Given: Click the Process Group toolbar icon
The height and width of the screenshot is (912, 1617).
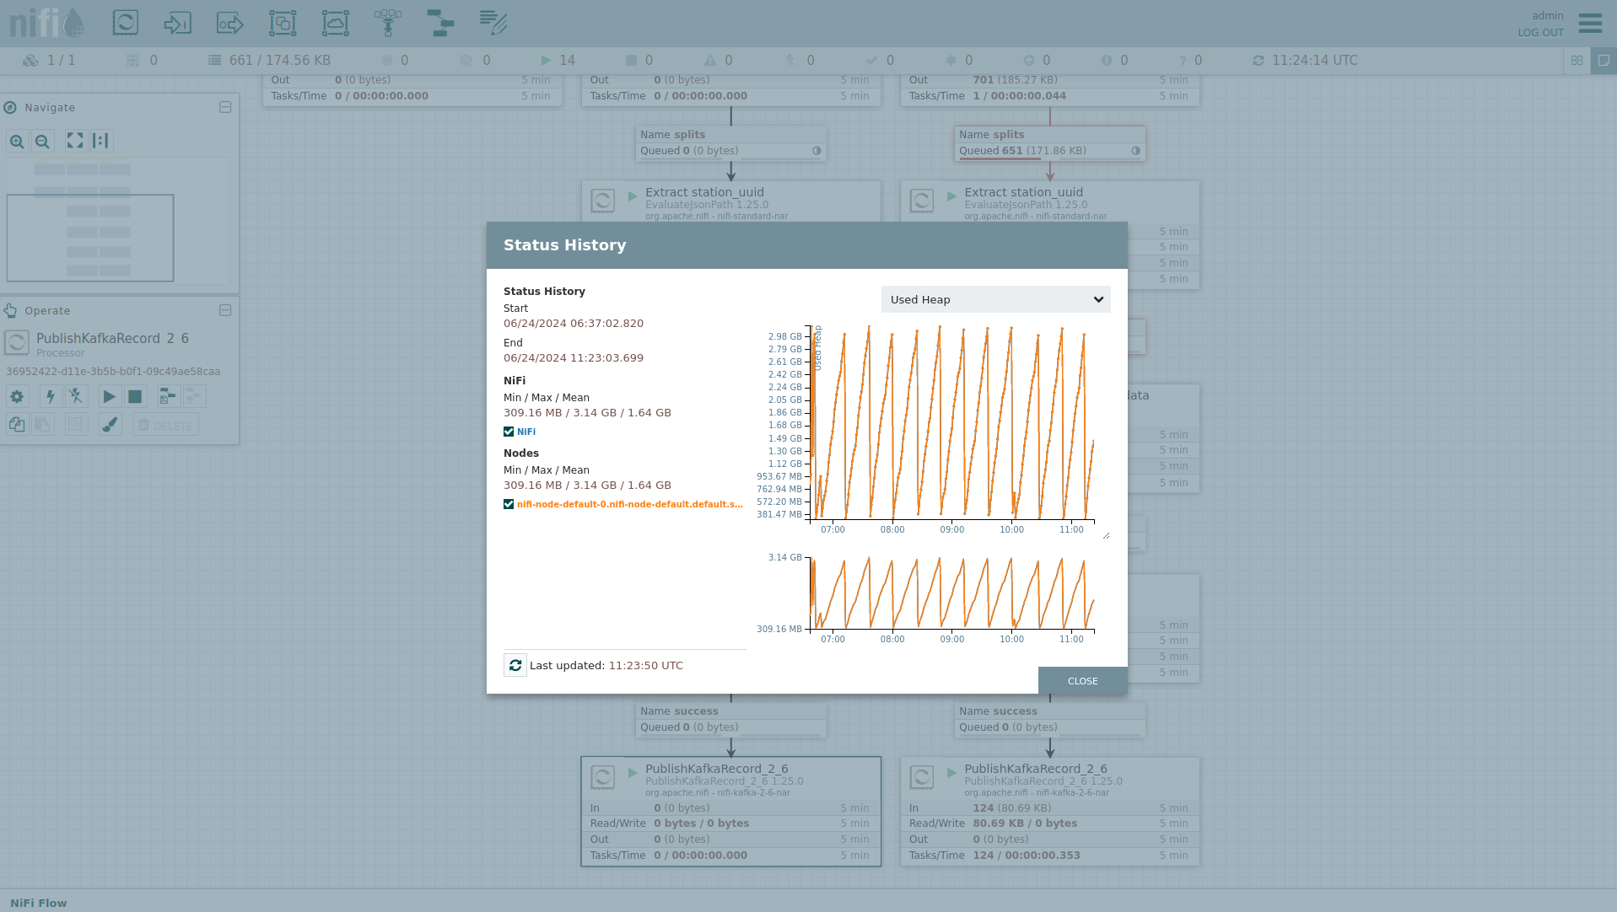Looking at the screenshot, I should pyautogui.click(x=283, y=23).
